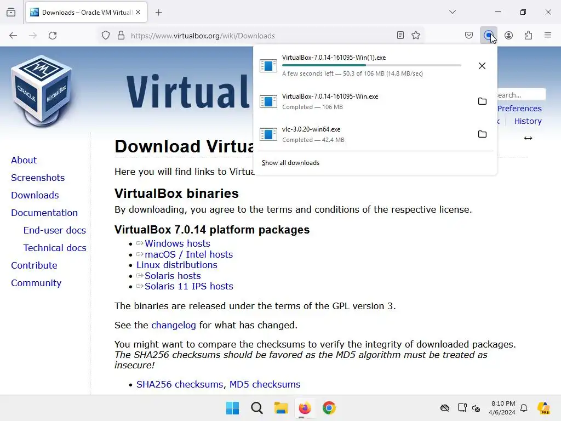The image size is (561, 421).
Task: Click the network display tray icon
Action: [x=462, y=408]
